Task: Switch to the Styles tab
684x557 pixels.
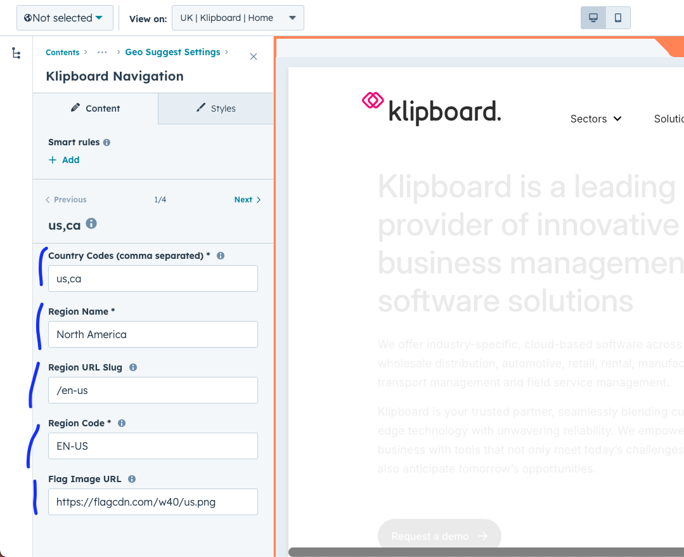Action: tap(216, 108)
